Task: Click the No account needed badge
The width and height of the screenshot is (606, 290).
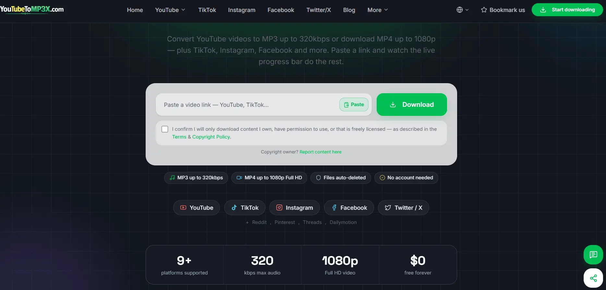Action: point(406,178)
